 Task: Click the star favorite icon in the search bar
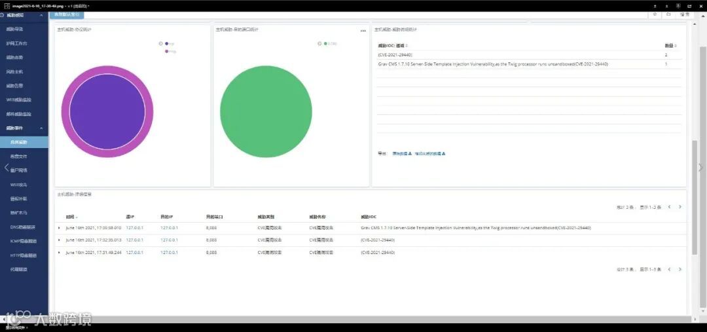pyautogui.click(x=655, y=14)
